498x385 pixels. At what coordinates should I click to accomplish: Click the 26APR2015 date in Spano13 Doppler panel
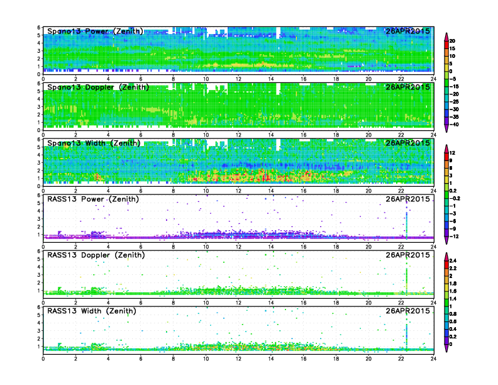point(408,87)
